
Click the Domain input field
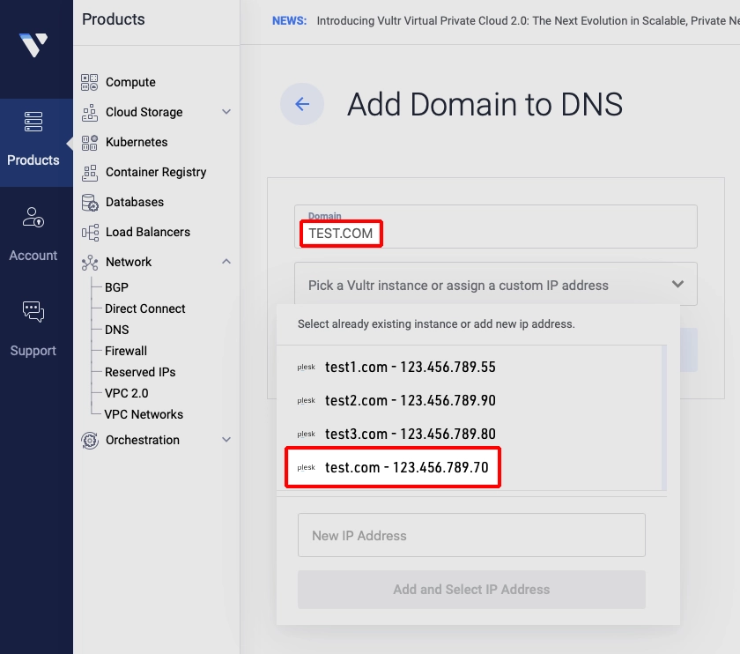(x=495, y=227)
